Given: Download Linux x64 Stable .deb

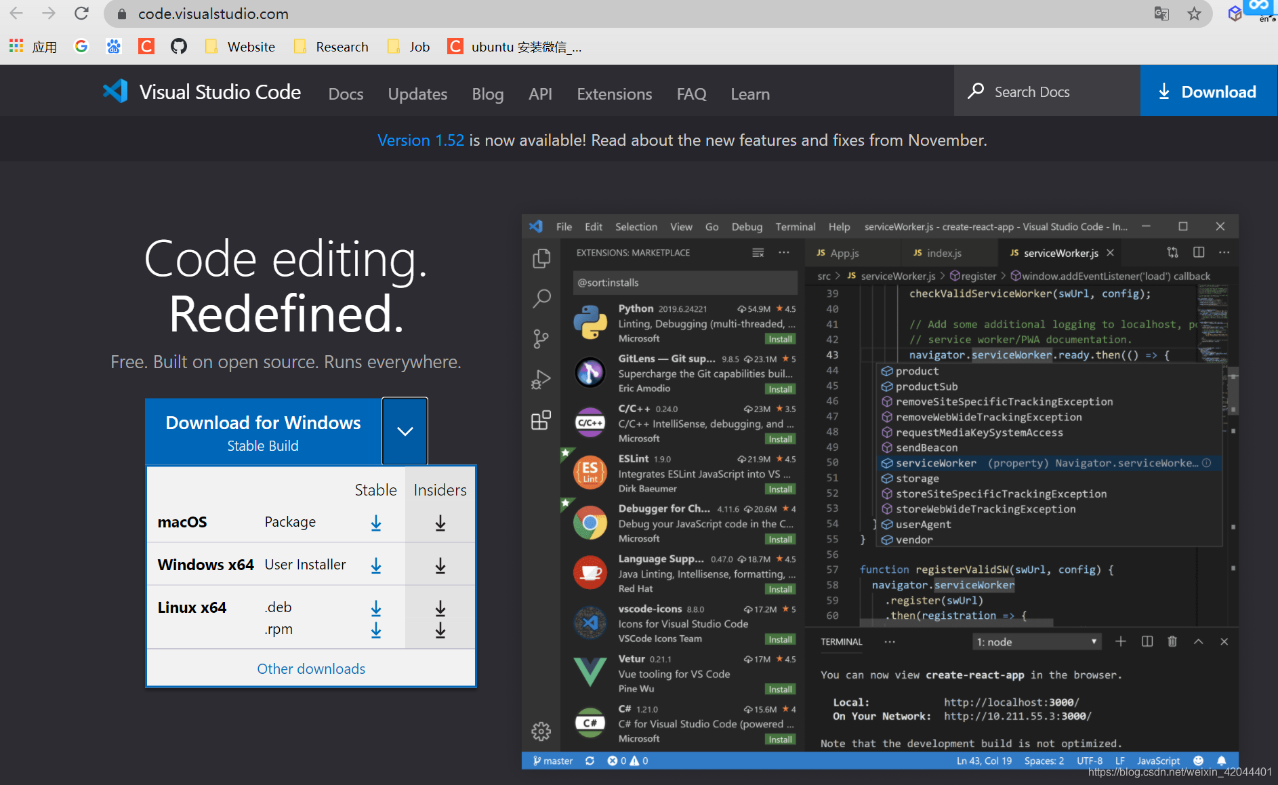Looking at the screenshot, I should tap(376, 608).
